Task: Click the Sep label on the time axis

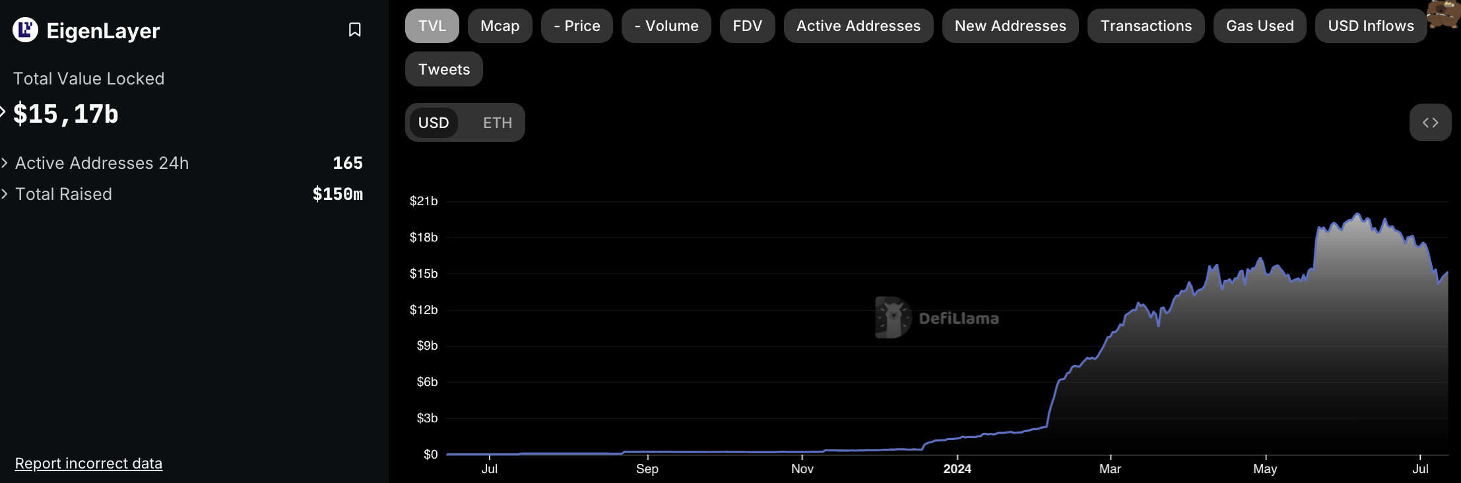Action: pyautogui.click(x=647, y=468)
